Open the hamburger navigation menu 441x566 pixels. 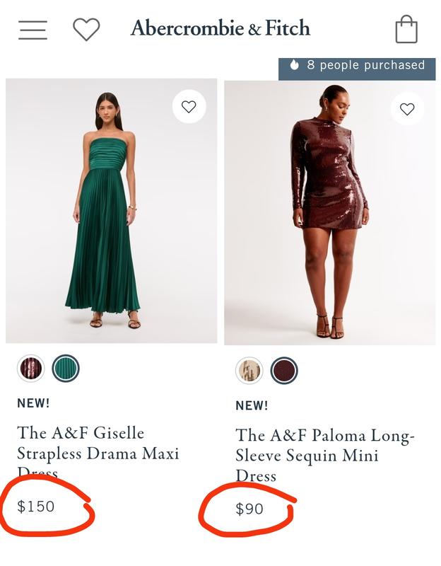click(33, 30)
